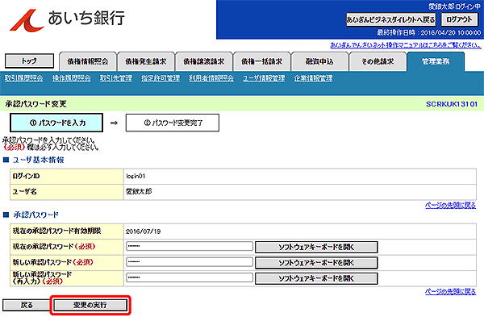Open 取引先管理 submenu link
This screenshot has height=321, width=484.
116,78
